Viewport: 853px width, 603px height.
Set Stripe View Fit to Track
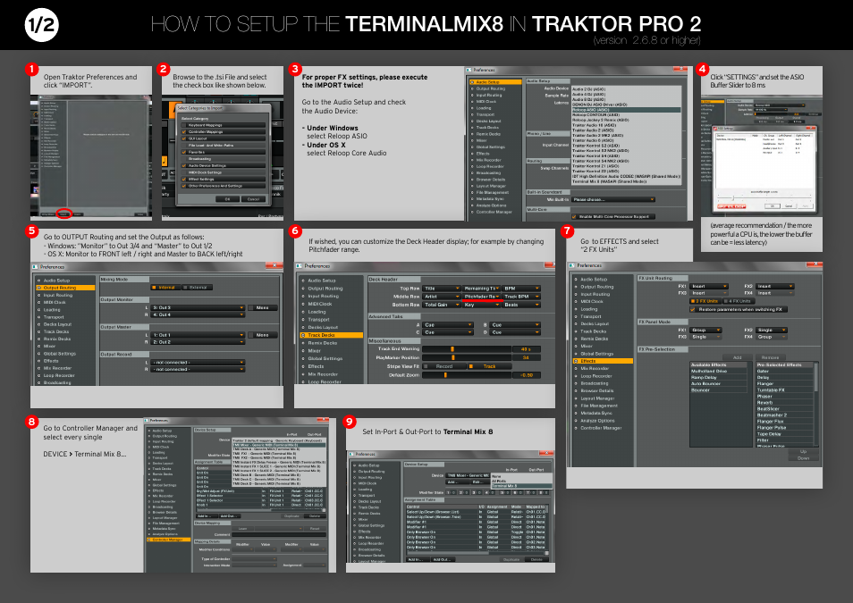click(489, 366)
